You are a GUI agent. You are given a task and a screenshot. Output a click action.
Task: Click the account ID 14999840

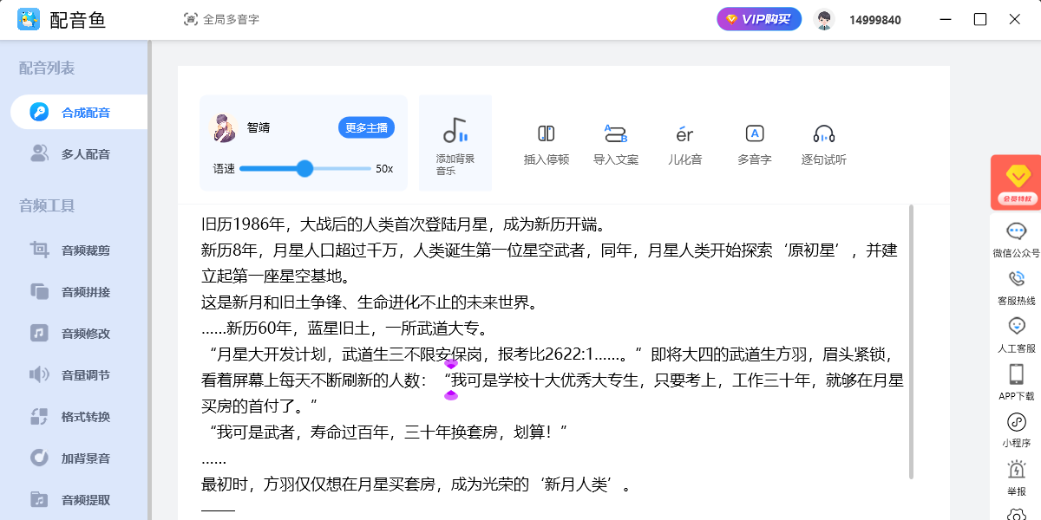(874, 20)
